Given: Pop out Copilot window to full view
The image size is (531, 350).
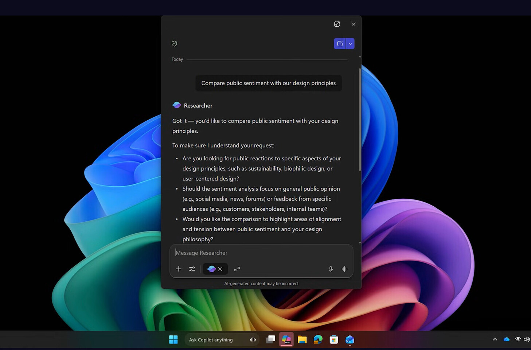Looking at the screenshot, I should pyautogui.click(x=337, y=24).
